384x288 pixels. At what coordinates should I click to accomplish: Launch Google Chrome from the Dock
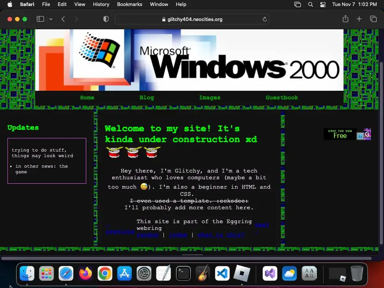click(x=105, y=273)
